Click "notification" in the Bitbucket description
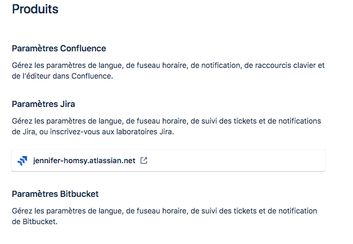Viewport: 353px width, 244px height. click(x=298, y=211)
